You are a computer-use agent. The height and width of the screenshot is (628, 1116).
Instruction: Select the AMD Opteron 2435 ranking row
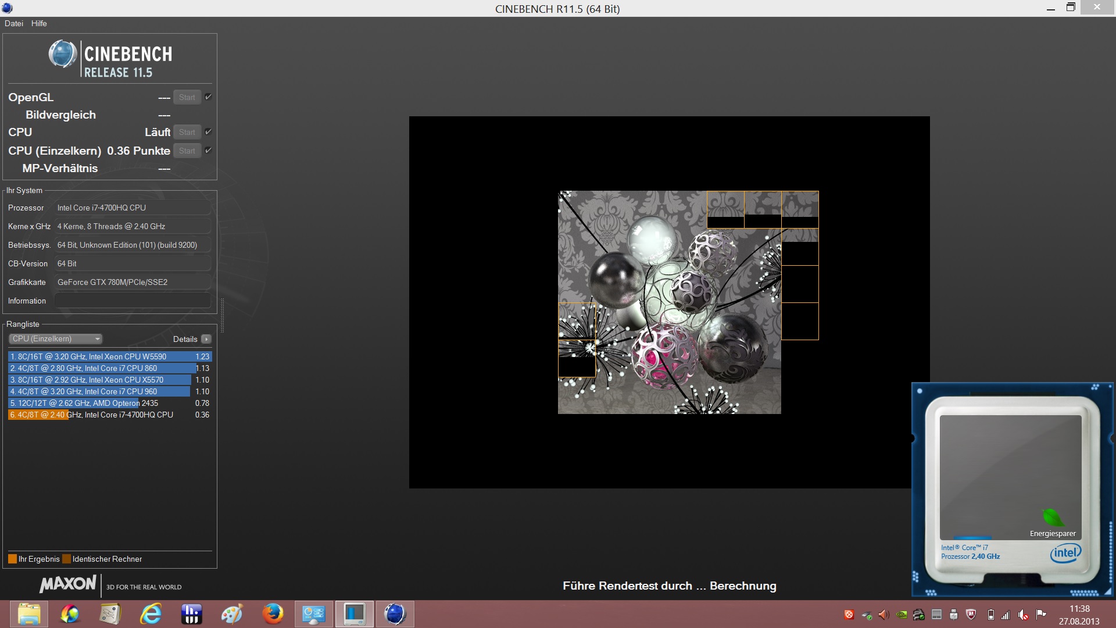[x=110, y=403]
